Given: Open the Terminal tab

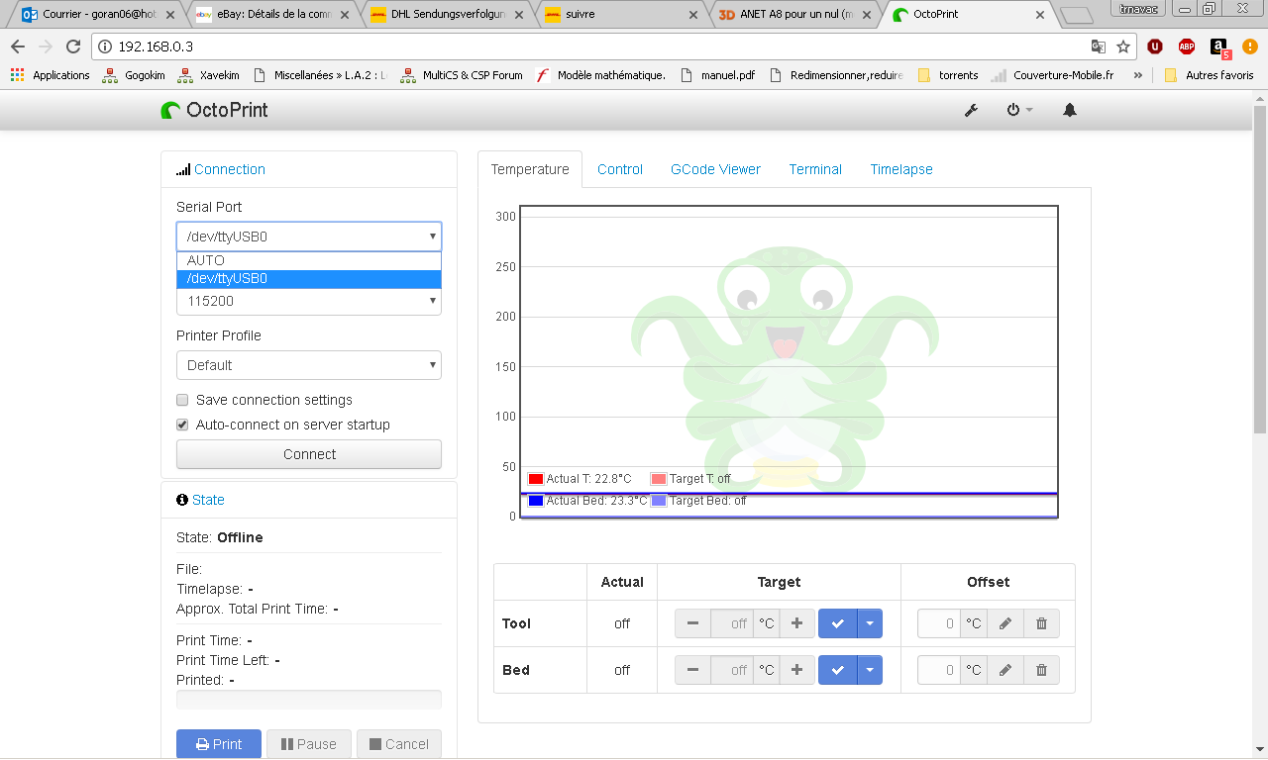Looking at the screenshot, I should pos(815,169).
